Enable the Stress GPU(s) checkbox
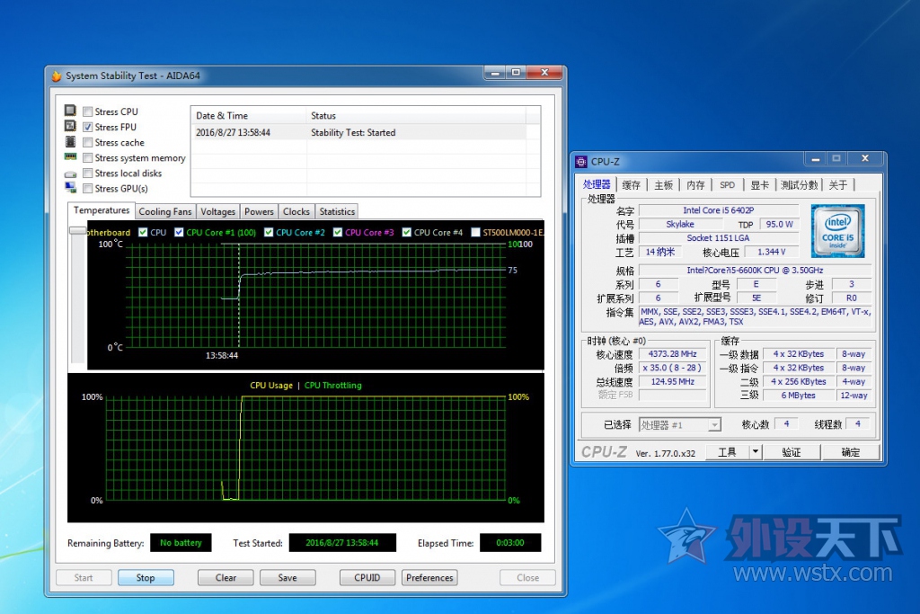This screenshot has width=920, height=614. pyautogui.click(x=88, y=189)
